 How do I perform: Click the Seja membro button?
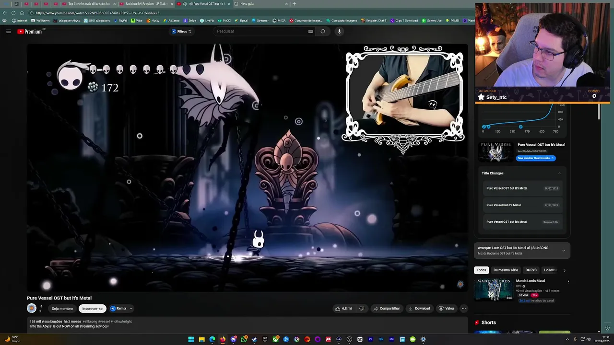coord(62,309)
